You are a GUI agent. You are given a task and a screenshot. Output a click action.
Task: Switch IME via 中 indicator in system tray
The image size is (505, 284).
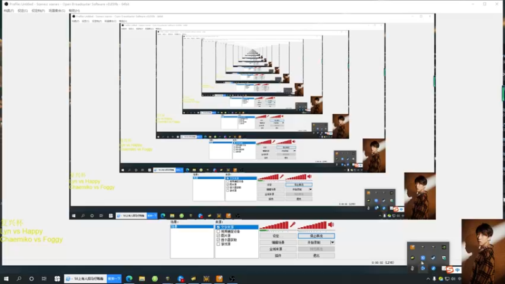460,279
